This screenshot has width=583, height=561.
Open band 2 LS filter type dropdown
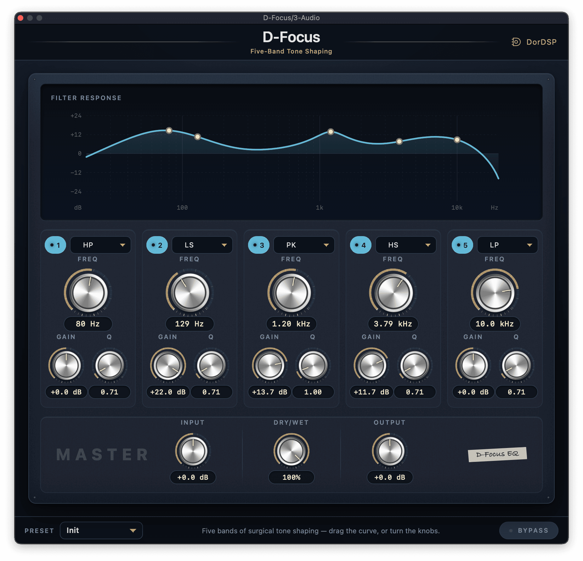click(x=202, y=245)
